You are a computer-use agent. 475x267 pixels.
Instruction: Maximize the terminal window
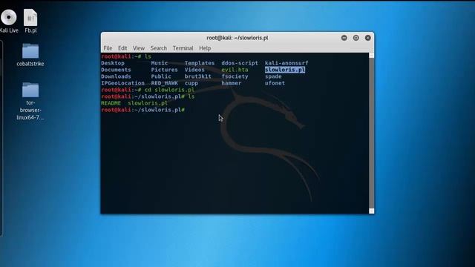[356, 38]
